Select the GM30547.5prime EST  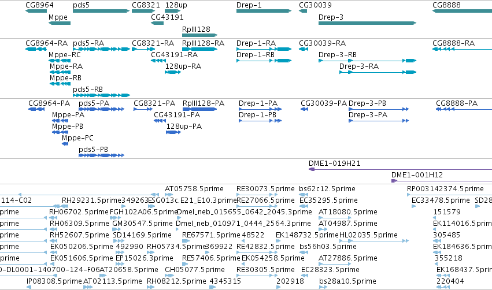coord(116,229)
